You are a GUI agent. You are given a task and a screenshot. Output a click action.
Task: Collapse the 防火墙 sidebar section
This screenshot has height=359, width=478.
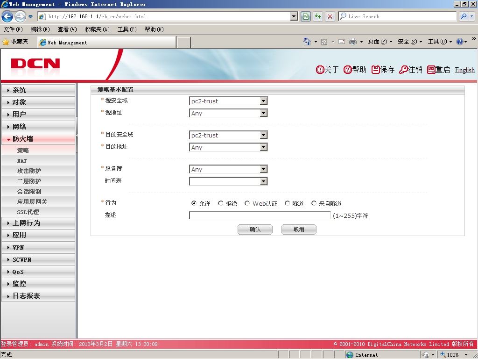click(38, 138)
